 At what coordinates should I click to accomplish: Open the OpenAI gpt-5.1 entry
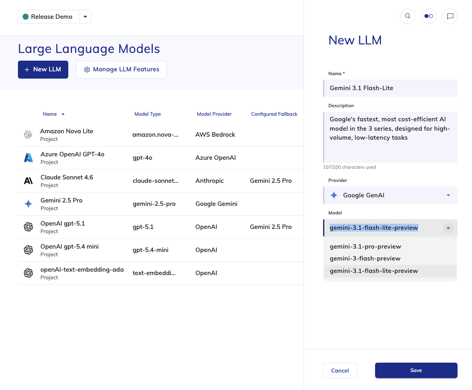tap(63, 223)
